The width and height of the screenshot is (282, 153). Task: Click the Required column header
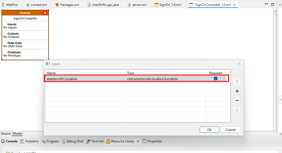tap(216, 73)
